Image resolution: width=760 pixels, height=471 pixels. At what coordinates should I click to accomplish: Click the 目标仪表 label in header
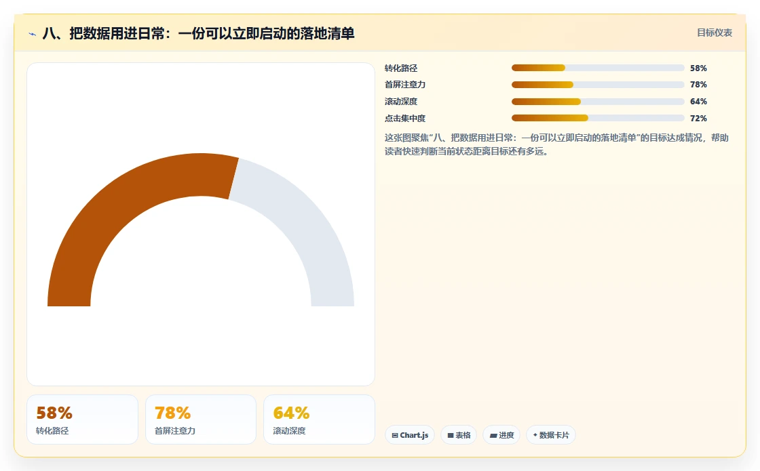(715, 33)
